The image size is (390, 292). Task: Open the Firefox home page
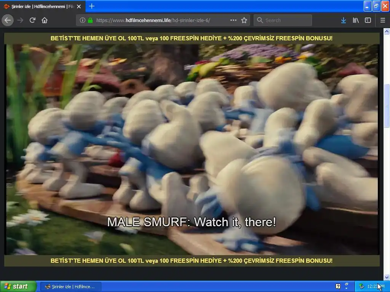pyautogui.click(x=45, y=21)
